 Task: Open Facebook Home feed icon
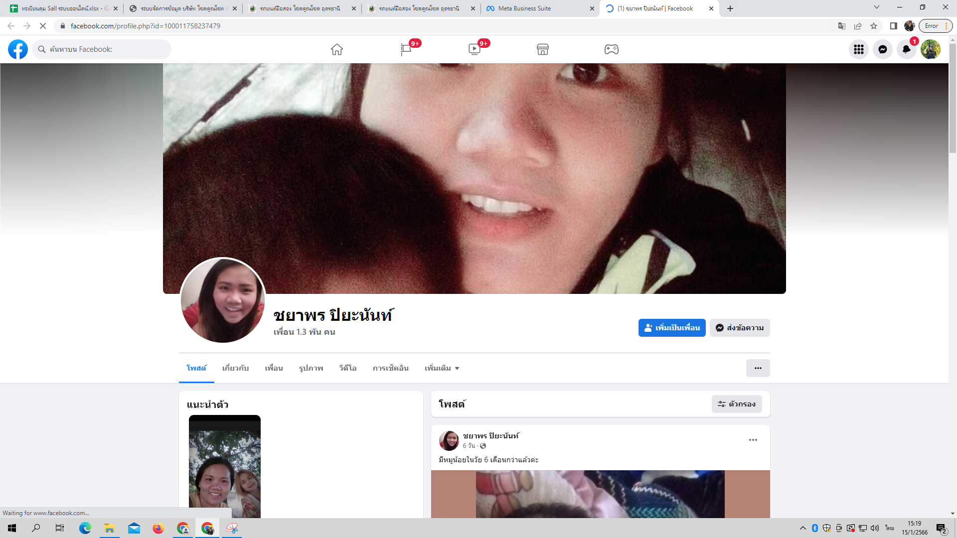click(x=337, y=49)
